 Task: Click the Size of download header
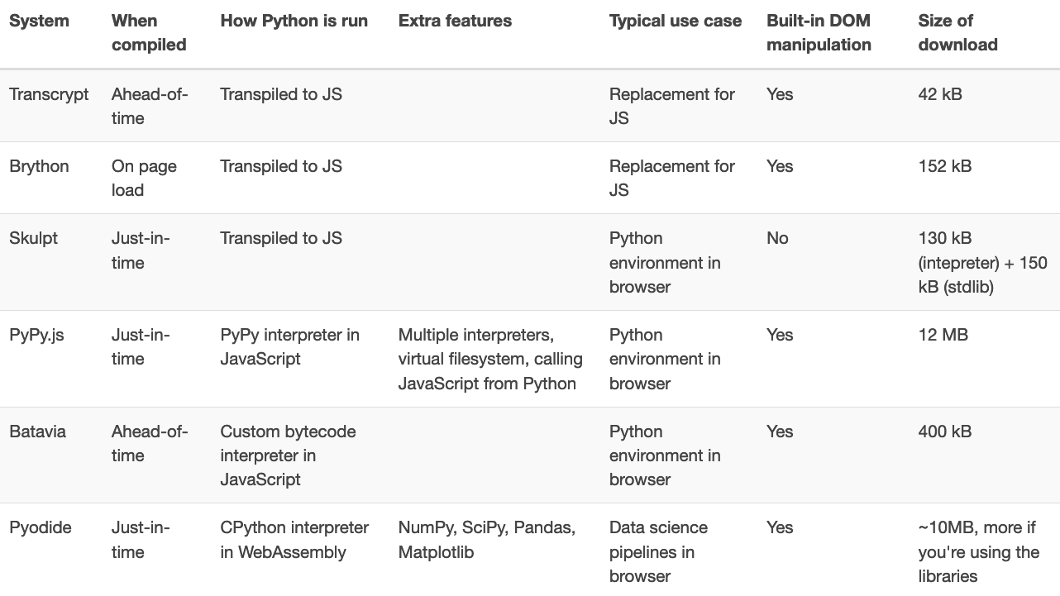click(957, 33)
